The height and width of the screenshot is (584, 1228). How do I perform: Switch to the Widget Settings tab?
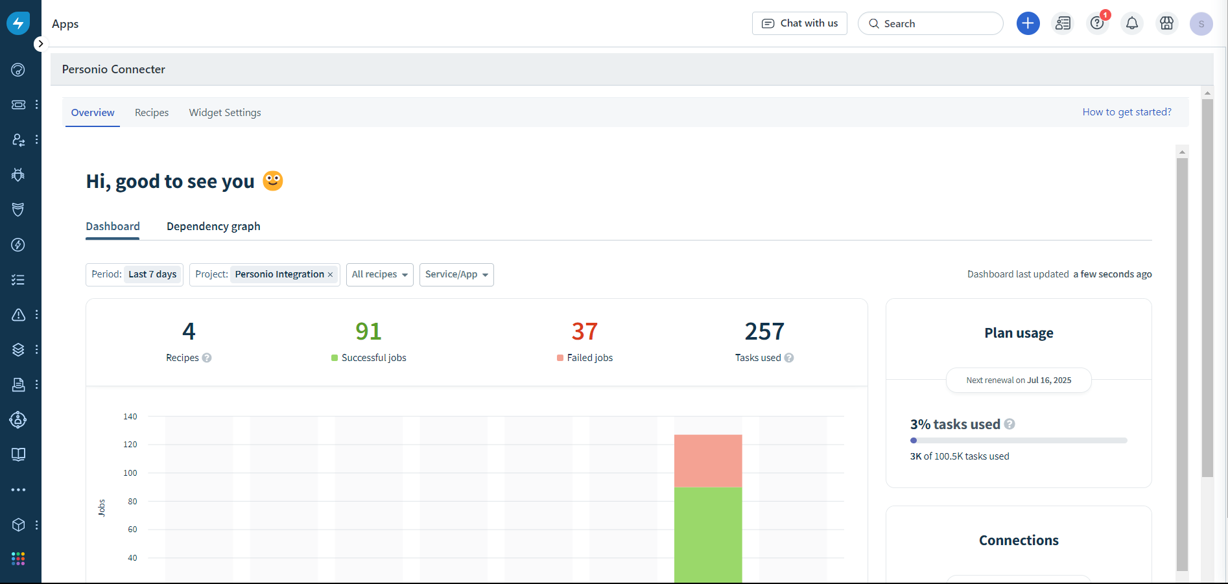point(225,113)
